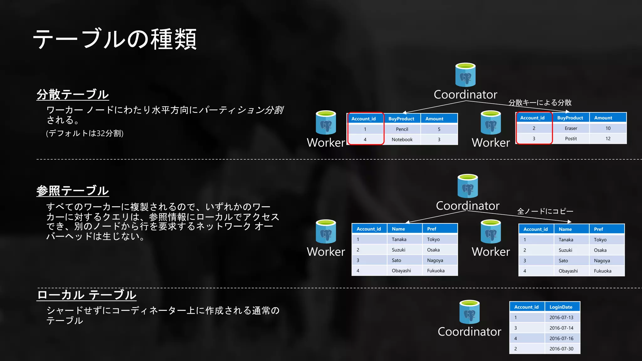Click the Coordinator label beside 全ノードにコピー
This screenshot has height=361, width=642.
click(468, 206)
